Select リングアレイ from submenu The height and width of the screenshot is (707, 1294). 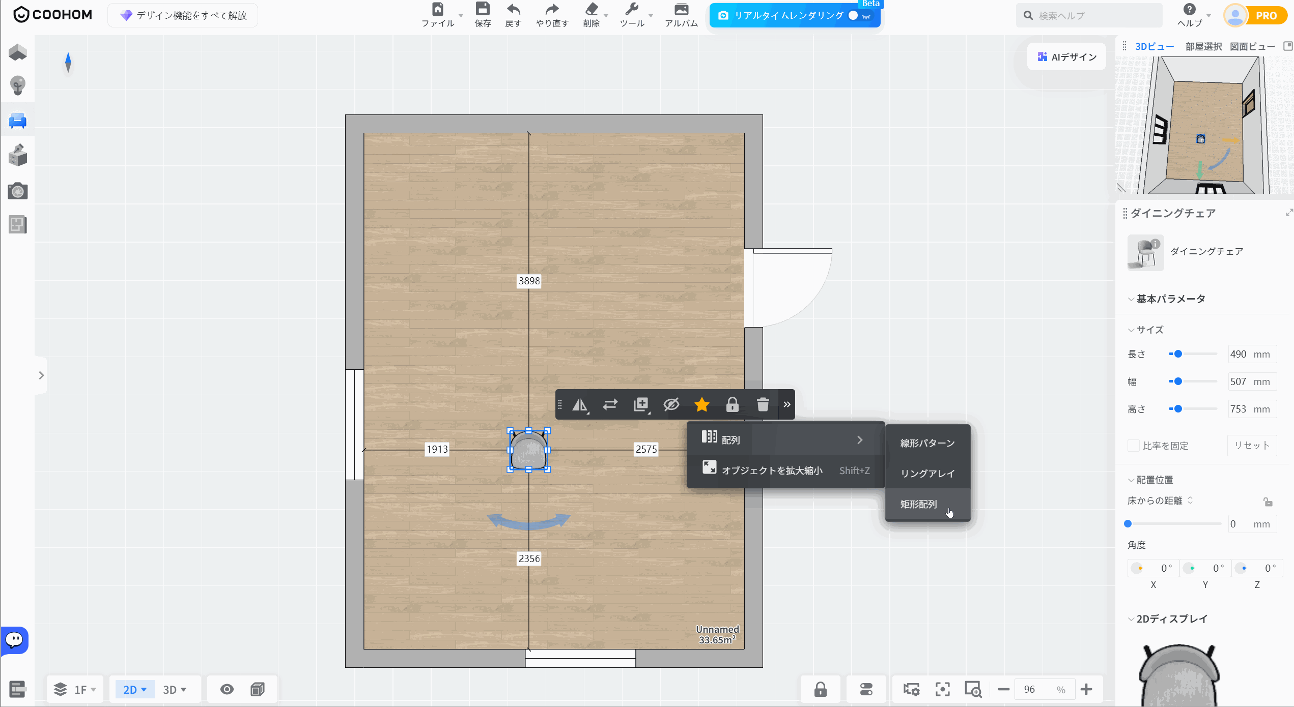(927, 474)
